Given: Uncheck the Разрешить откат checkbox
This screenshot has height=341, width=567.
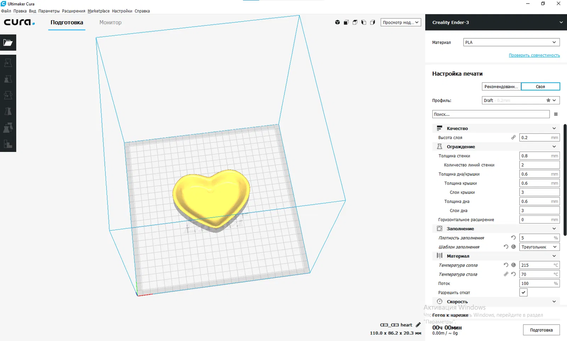Looking at the screenshot, I should point(523,292).
